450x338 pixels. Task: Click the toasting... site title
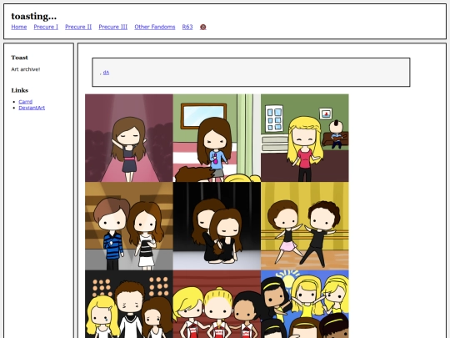[34, 16]
